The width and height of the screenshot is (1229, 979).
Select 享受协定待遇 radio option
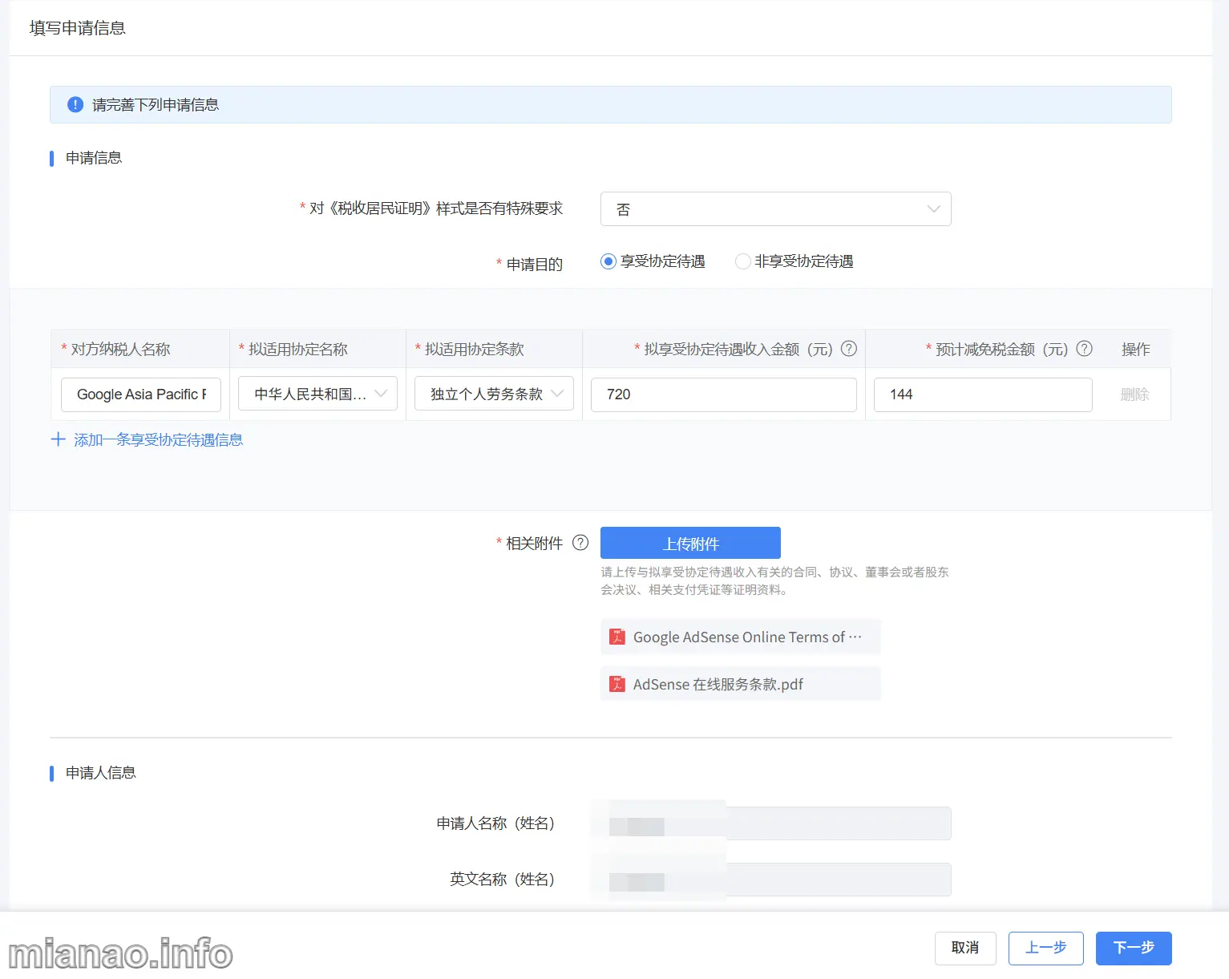[608, 261]
